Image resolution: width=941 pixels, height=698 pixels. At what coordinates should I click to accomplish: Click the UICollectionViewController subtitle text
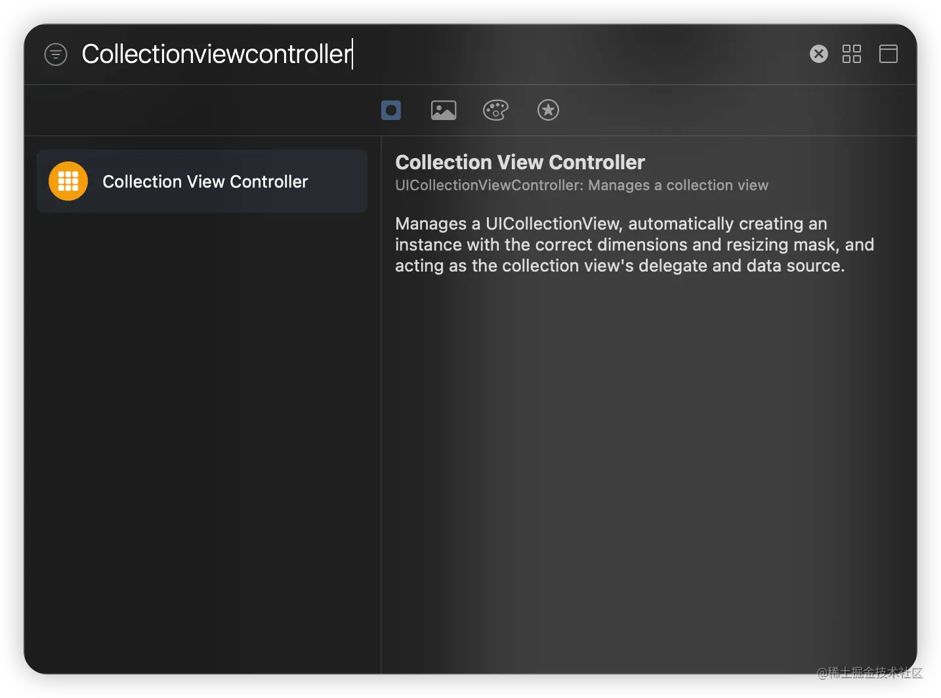coord(581,186)
